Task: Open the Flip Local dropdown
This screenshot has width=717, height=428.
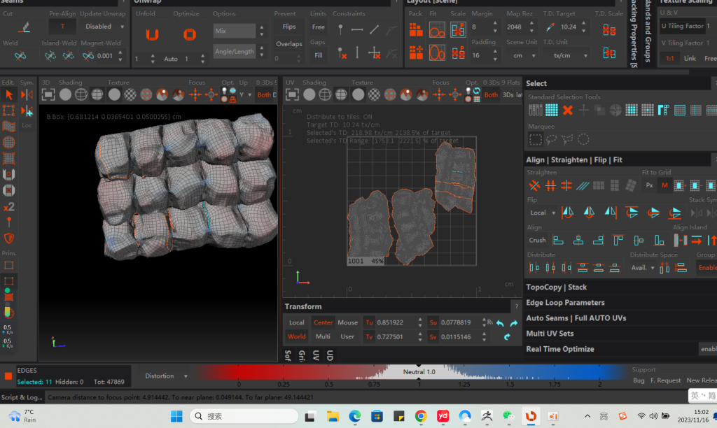Action: pyautogui.click(x=543, y=213)
